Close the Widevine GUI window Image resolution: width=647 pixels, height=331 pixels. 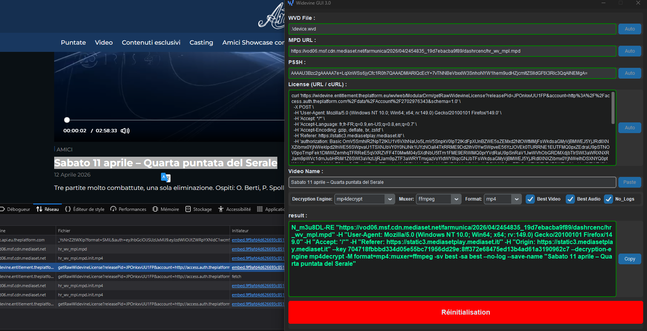[638, 3]
